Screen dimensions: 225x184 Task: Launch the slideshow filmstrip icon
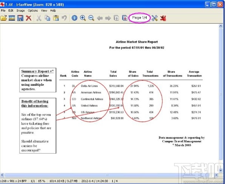(x=12, y=18)
